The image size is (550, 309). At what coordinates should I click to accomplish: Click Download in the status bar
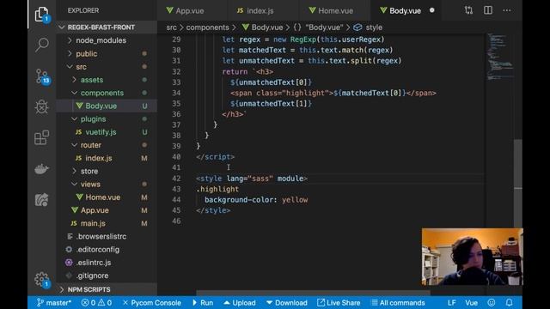coord(287,303)
